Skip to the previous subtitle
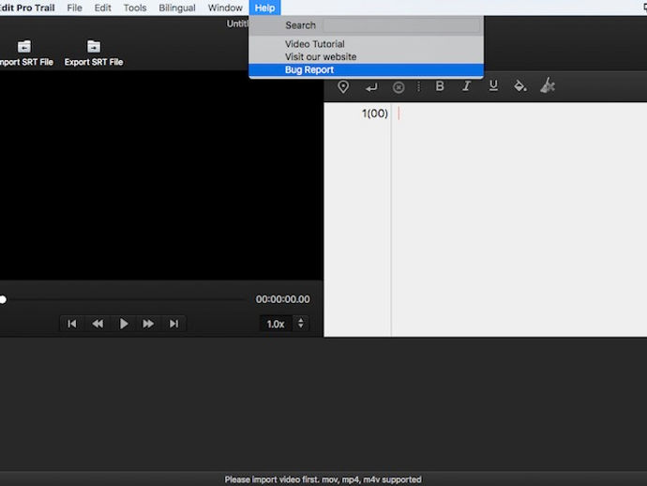 click(x=72, y=324)
